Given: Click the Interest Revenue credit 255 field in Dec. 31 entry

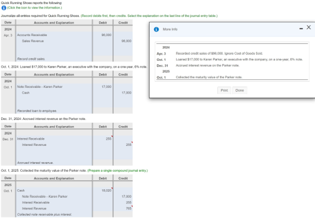Looking at the screenshot, I should pos(123,145).
